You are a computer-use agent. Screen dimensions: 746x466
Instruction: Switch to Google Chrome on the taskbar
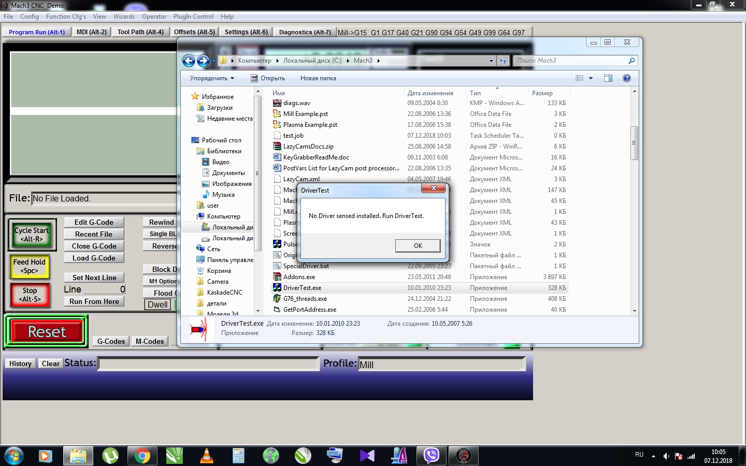pyautogui.click(x=142, y=456)
